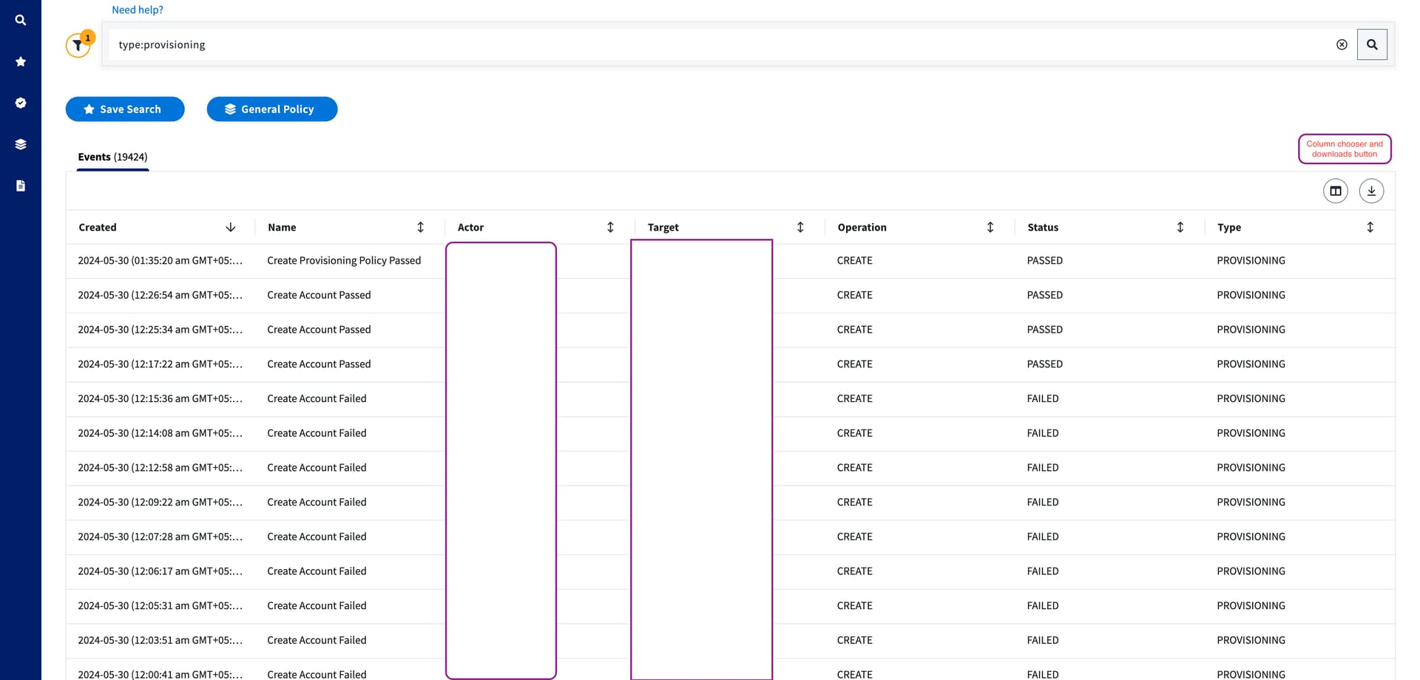The width and height of the screenshot is (1420, 680).
Task: Open the filter funnel icon
Action: 78,46
